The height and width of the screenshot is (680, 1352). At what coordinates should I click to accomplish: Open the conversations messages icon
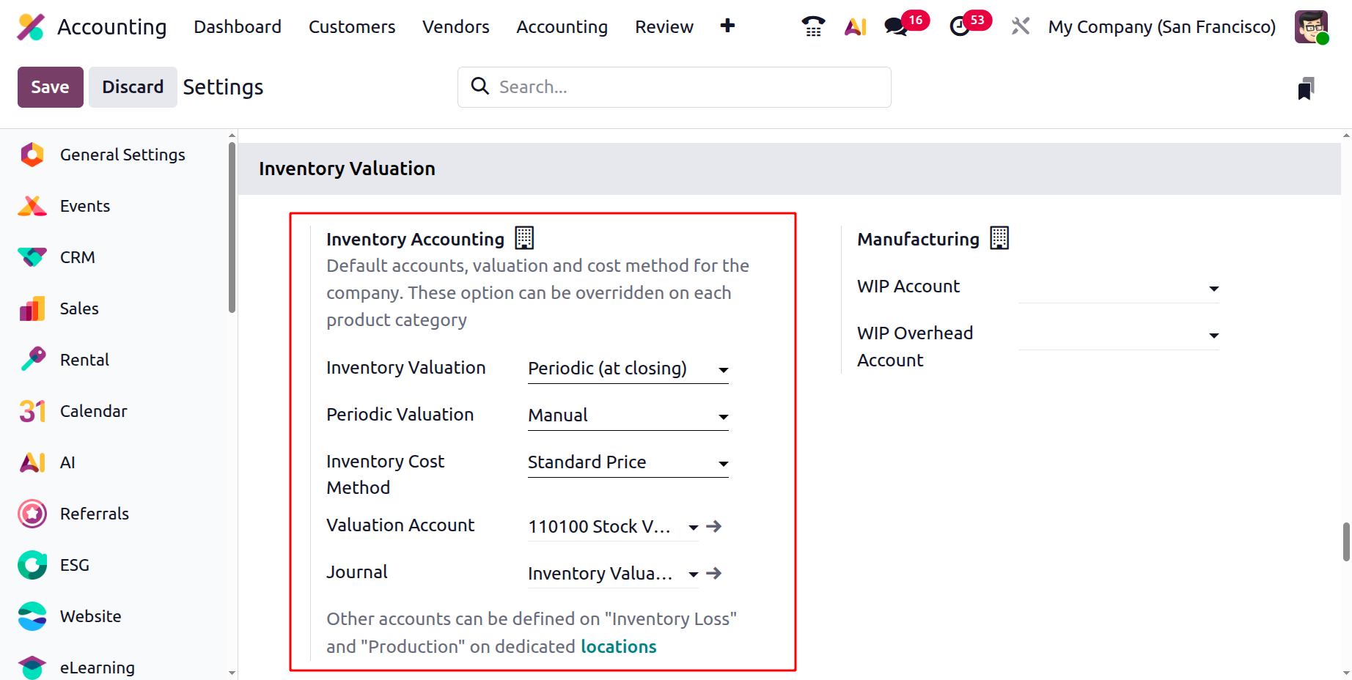(896, 26)
